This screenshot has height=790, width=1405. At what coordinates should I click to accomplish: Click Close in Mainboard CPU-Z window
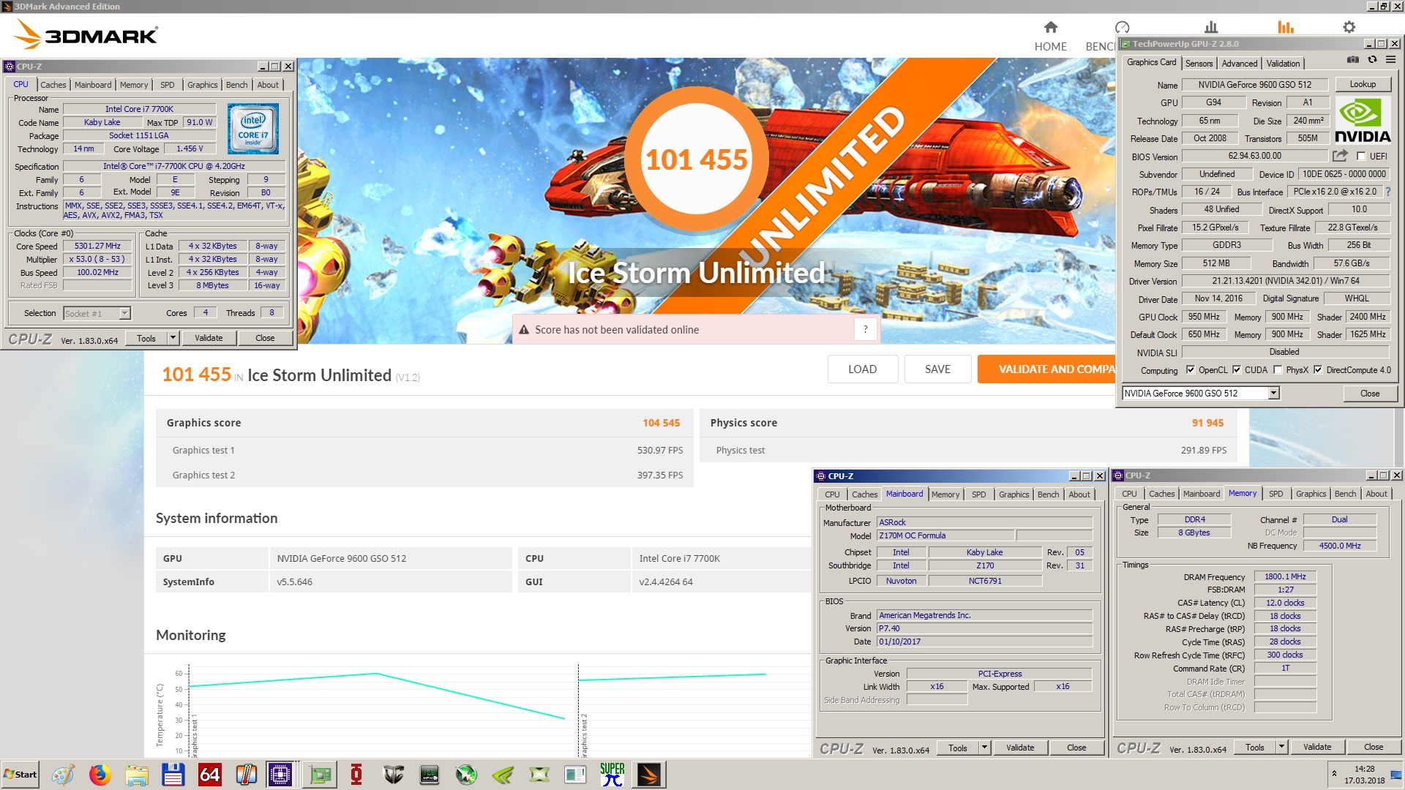pyautogui.click(x=1076, y=748)
